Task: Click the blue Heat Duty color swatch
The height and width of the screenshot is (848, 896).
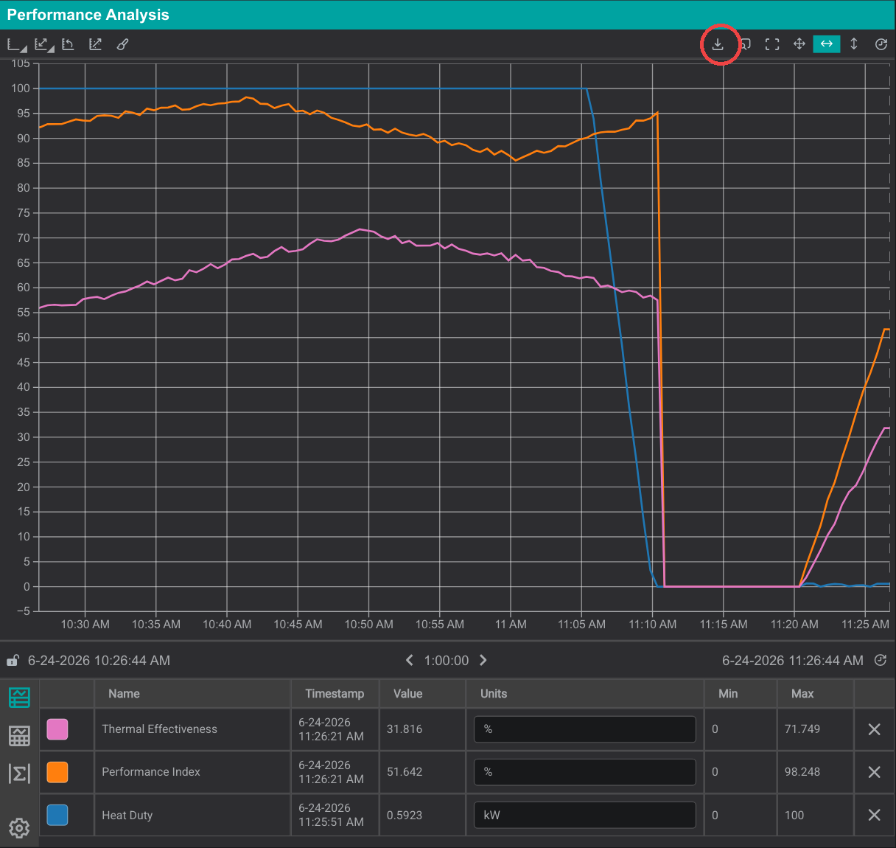Action: tap(57, 815)
